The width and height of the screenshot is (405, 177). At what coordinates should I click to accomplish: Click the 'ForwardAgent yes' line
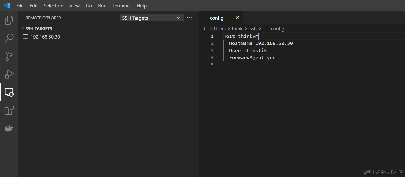coord(252,58)
